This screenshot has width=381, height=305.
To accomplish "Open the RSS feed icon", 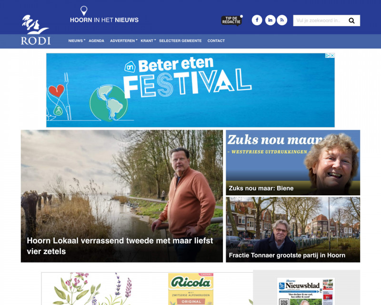I will pyautogui.click(x=282, y=20).
